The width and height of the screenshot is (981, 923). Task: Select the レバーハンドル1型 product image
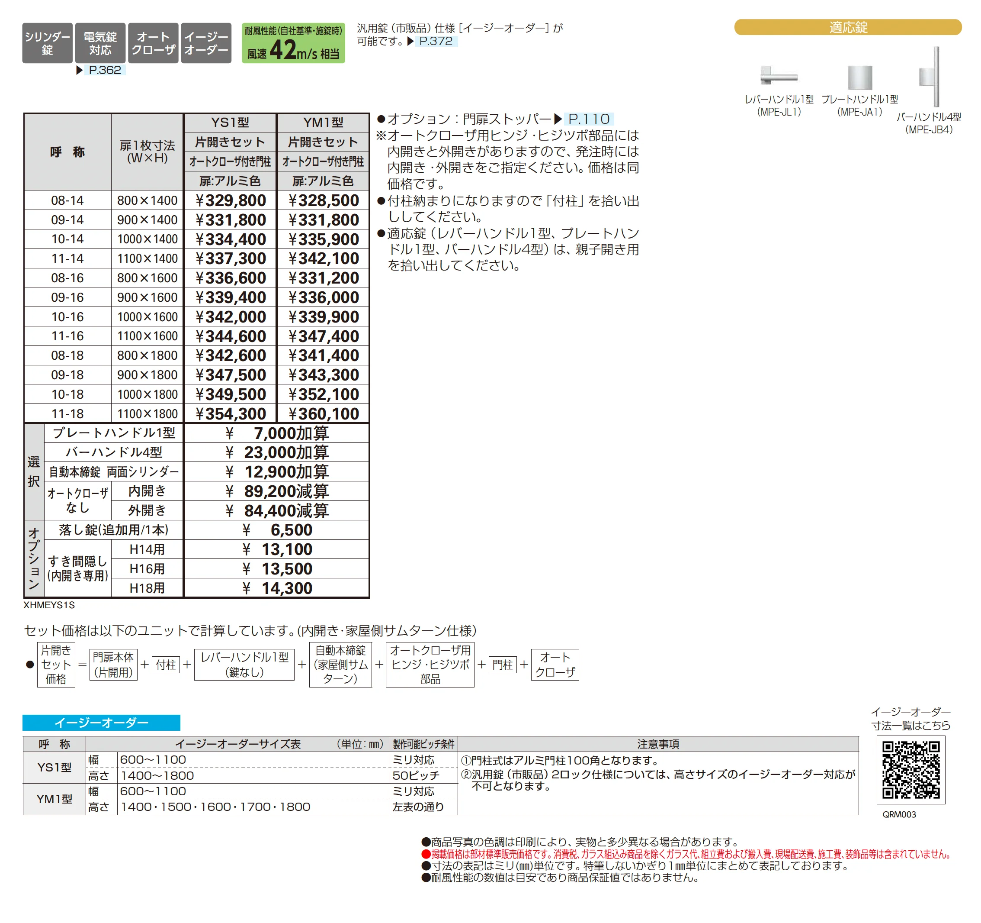coord(779,76)
